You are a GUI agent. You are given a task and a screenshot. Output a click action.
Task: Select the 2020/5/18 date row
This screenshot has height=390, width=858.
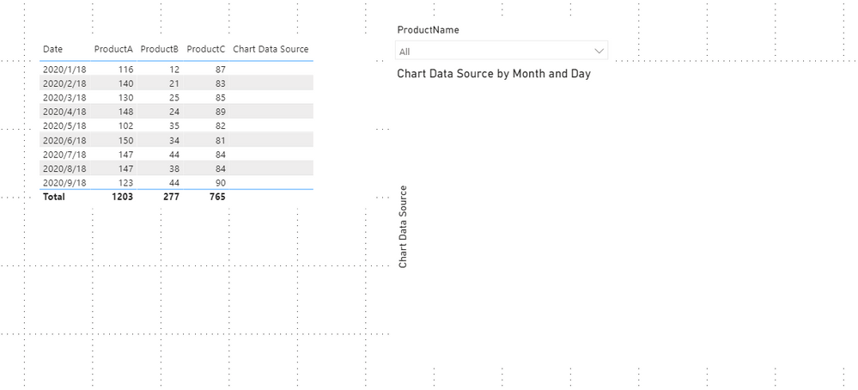tap(176, 125)
